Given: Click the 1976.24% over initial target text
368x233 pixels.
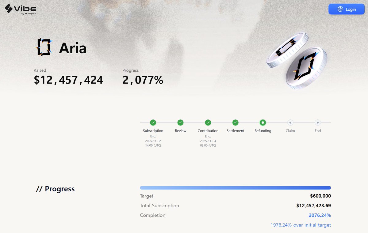Looking at the screenshot, I should tap(301, 225).
